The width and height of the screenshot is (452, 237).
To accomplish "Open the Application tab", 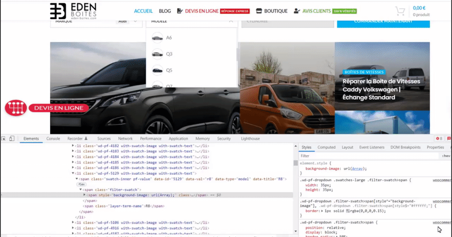I will coord(179,139).
